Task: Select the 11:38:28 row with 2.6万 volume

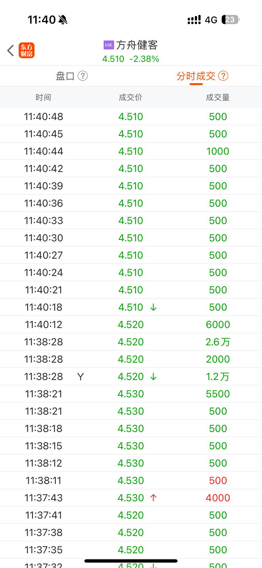Action: (131, 342)
